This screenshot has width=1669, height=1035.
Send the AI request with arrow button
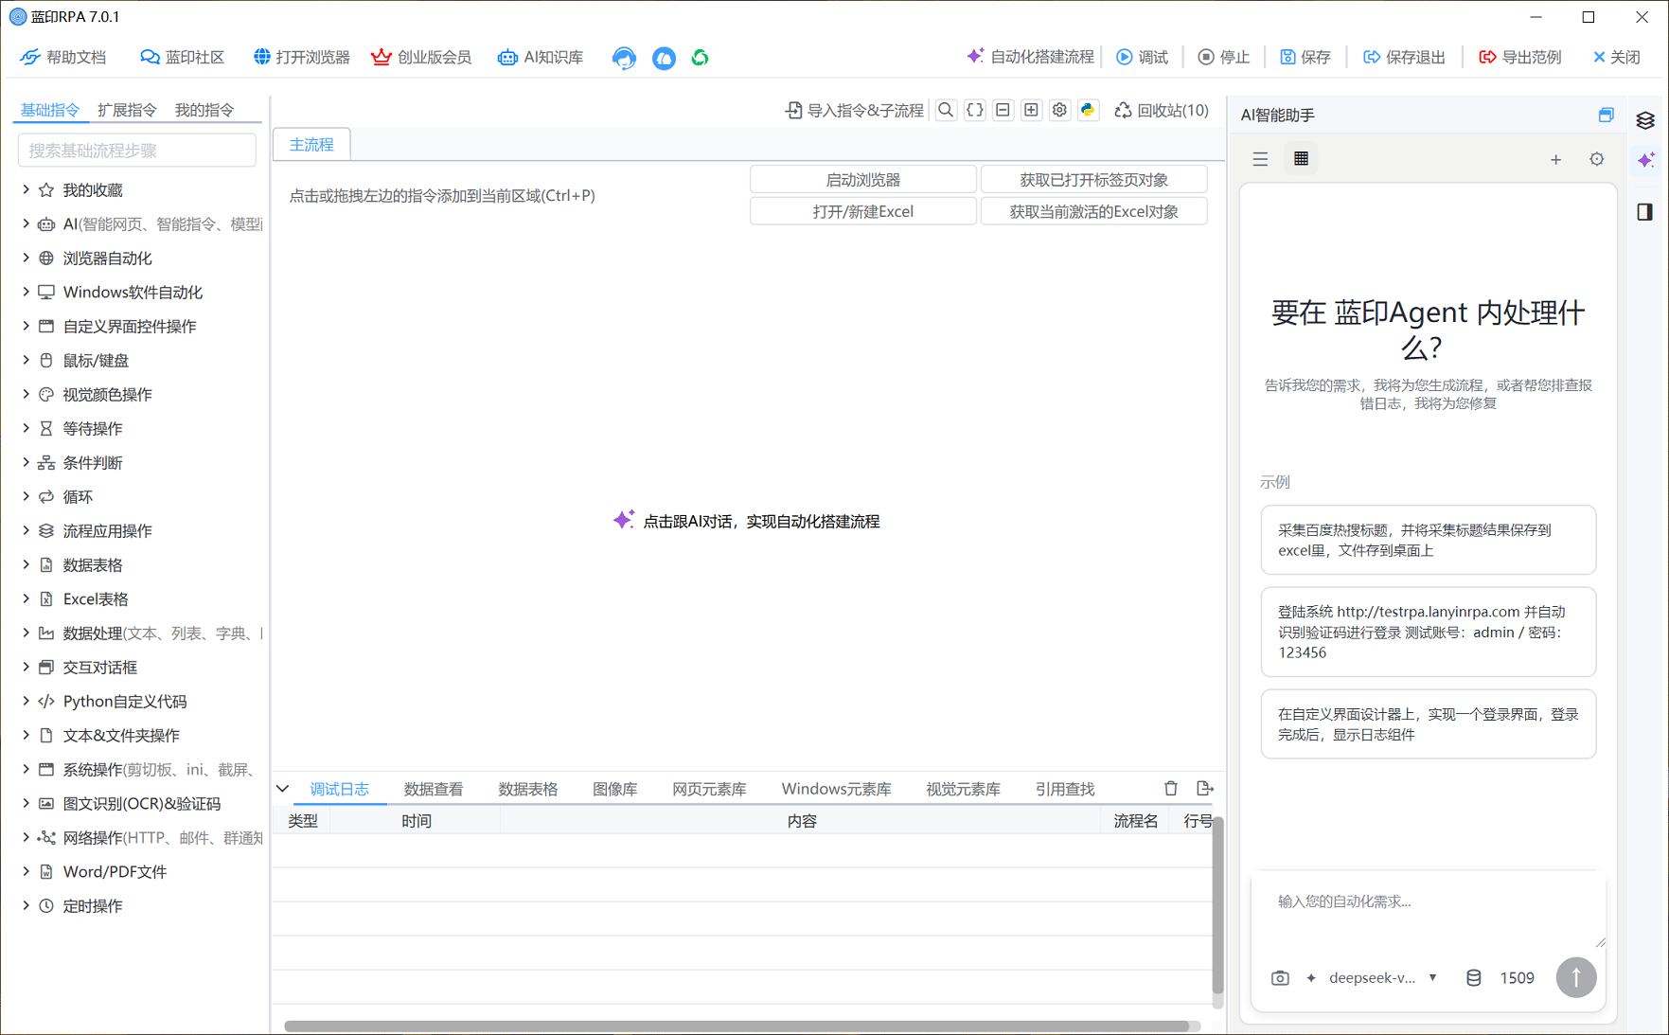[x=1576, y=977]
